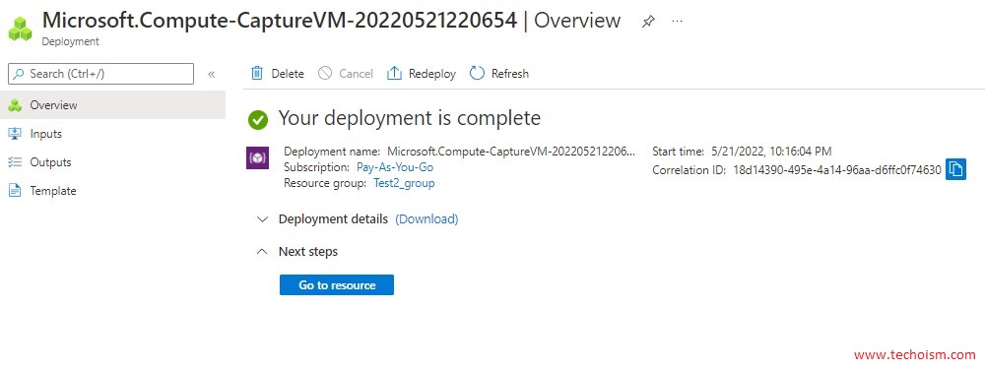
Task: Open the Test2_group resource group link
Action: (x=404, y=183)
